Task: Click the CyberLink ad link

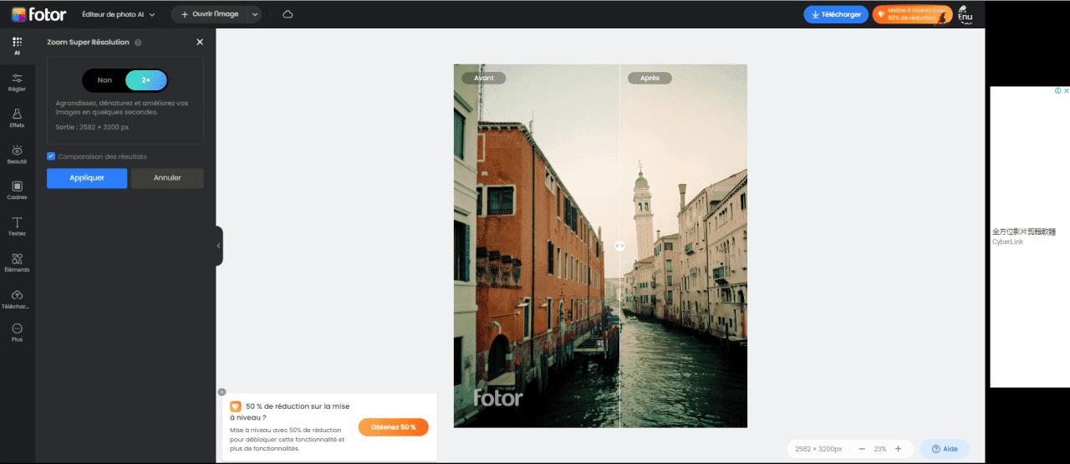Action: (1007, 242)
